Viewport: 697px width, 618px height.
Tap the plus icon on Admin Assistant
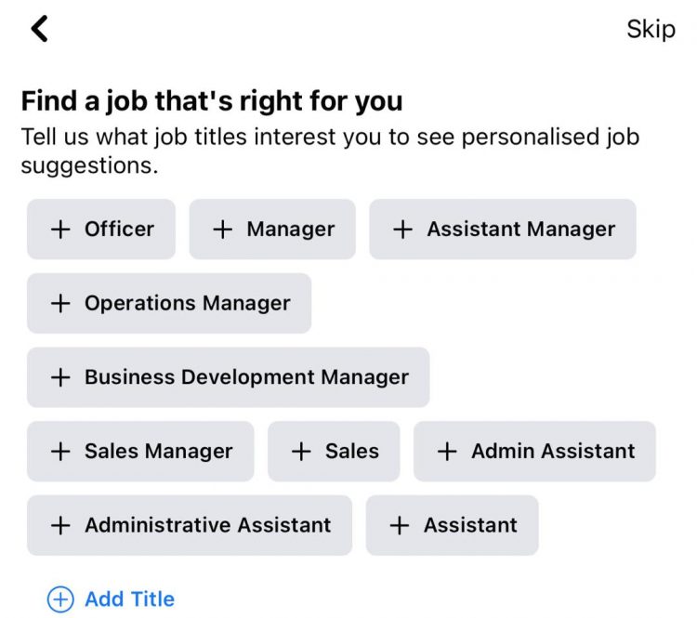447,452
